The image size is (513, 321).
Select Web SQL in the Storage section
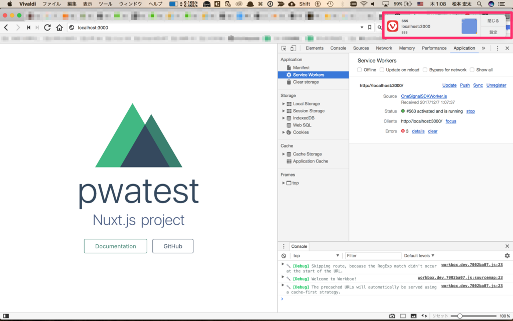click(x=302, y=125)
